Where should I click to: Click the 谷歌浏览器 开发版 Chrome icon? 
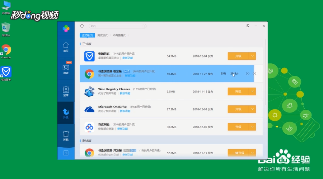tap(89, 153)
